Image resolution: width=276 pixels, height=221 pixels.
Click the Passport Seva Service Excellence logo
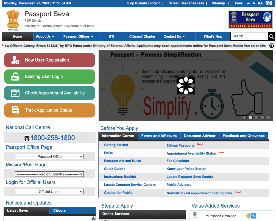(x=250, y=19)
